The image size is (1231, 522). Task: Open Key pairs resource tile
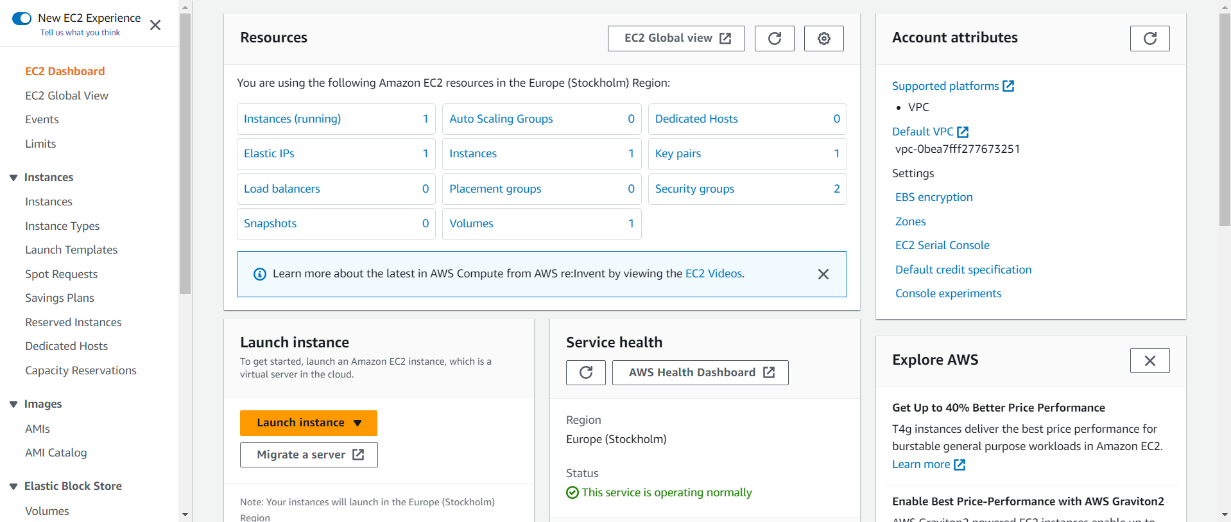[x=748, y=154]
